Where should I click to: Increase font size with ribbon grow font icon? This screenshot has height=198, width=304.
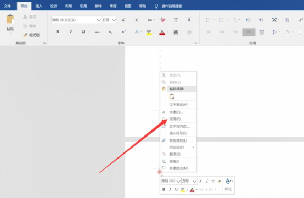(x=123, y=20)
